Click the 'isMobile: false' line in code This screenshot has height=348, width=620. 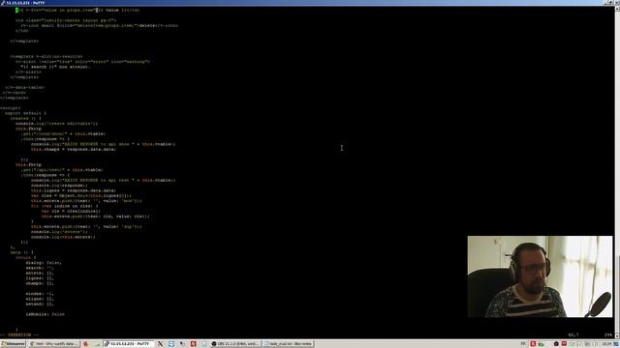46,314
